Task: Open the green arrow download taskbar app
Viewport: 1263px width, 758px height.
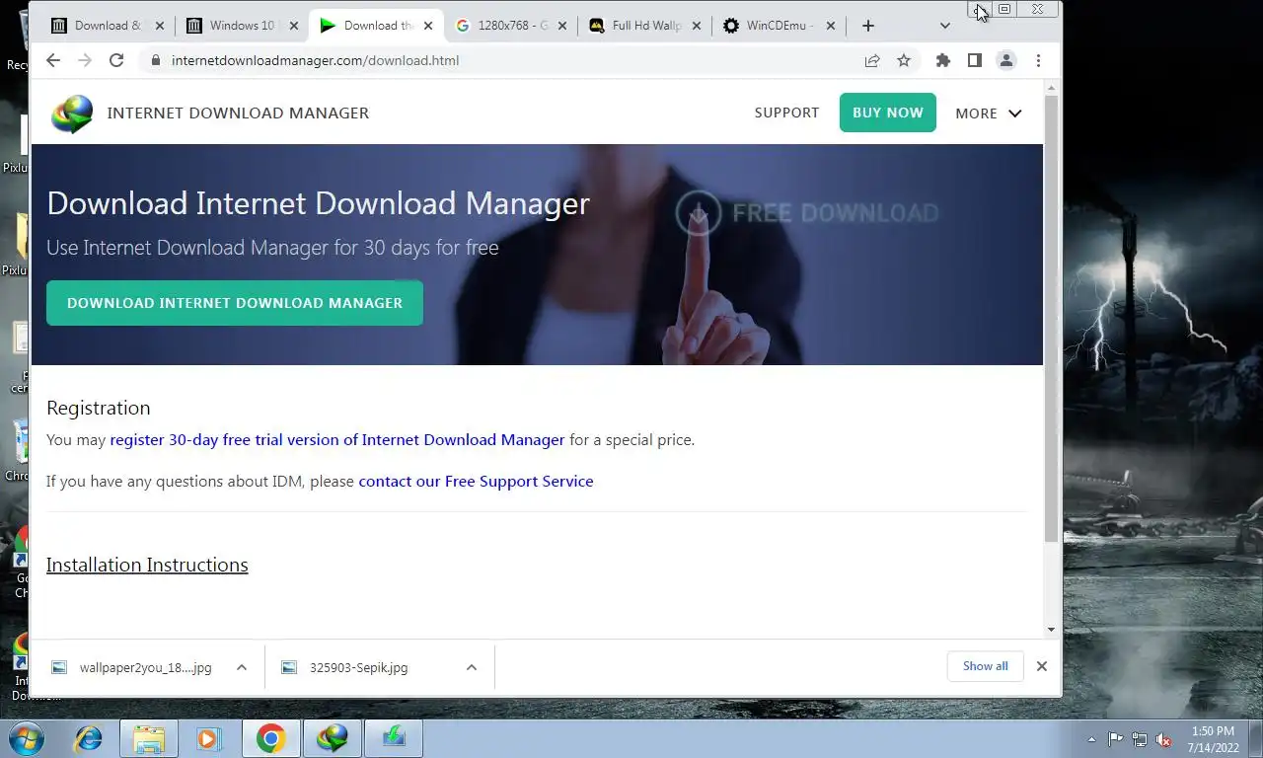Action: (x=394, y=738)
